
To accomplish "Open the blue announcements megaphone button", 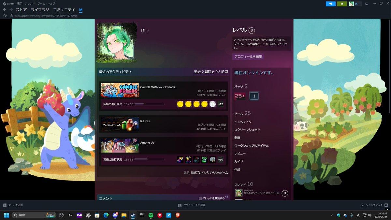I will [330, 4].
